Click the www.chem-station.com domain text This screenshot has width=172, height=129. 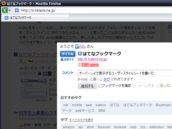37,119
